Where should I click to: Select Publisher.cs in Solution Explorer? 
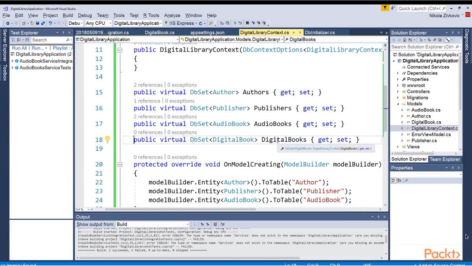pyautogui.click(x=424, y=140)
